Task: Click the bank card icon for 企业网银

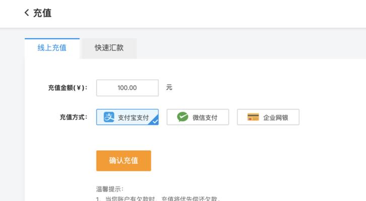Action: click(253, 117)
